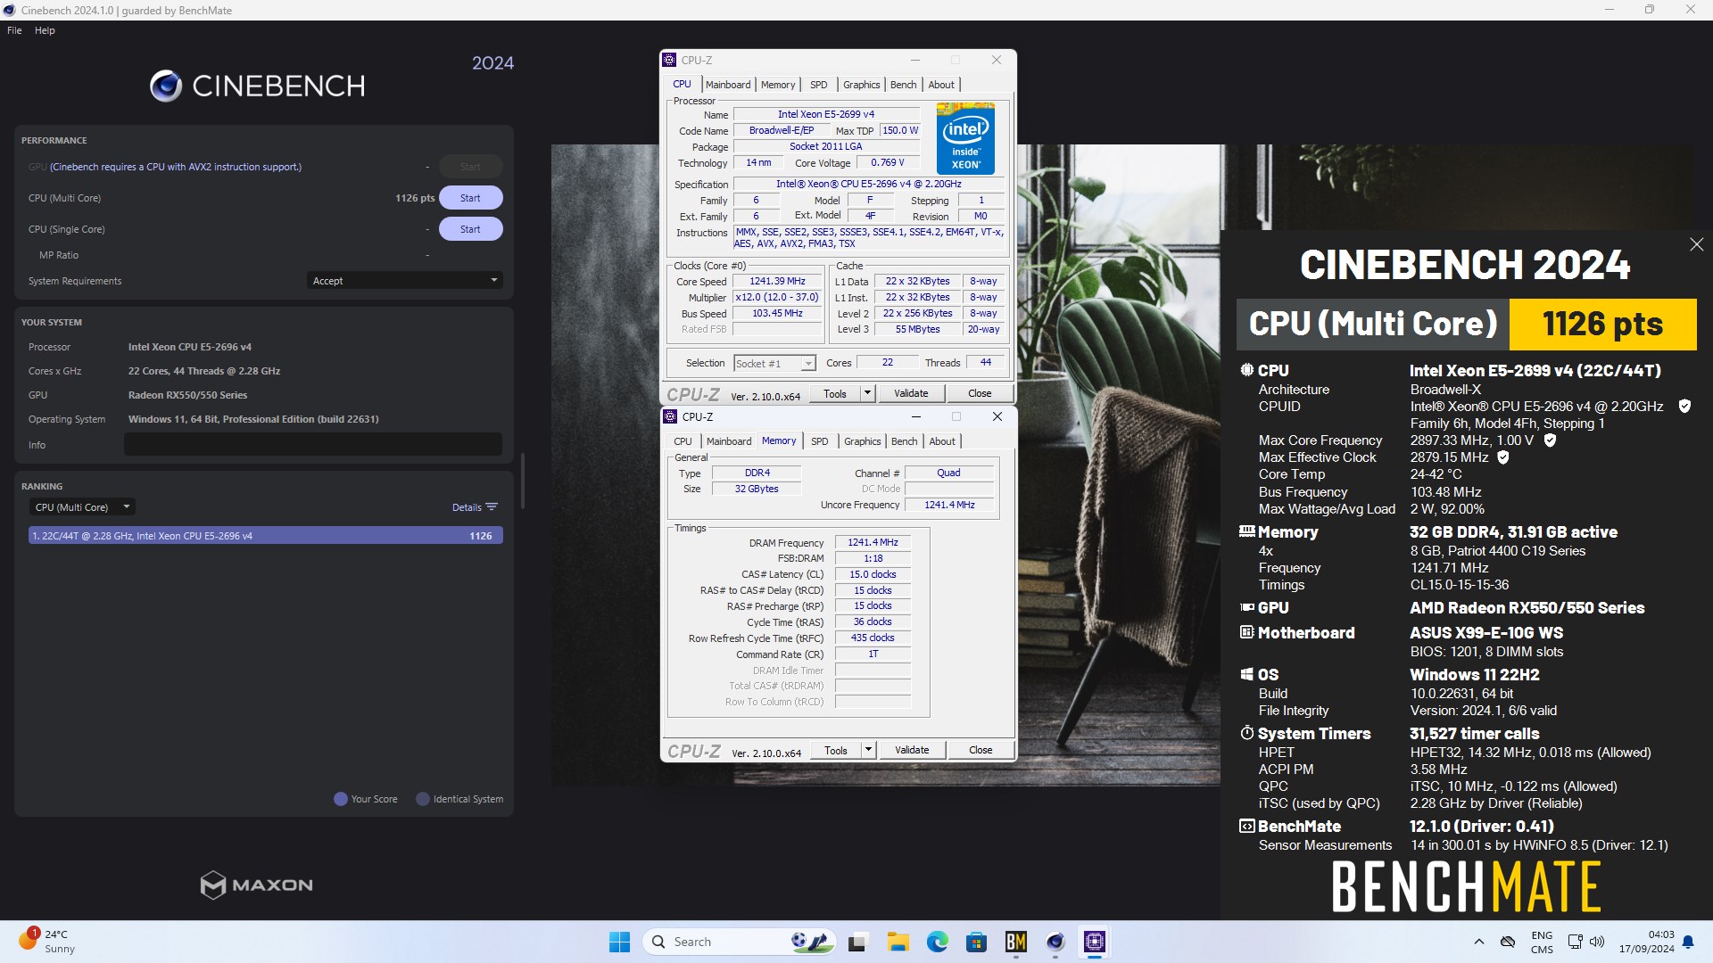Open ENG CMS language indicator in tray
1713x963 pixels.
pos(1542,942)
